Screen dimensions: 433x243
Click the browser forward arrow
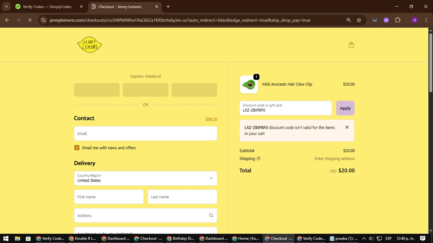18,20
